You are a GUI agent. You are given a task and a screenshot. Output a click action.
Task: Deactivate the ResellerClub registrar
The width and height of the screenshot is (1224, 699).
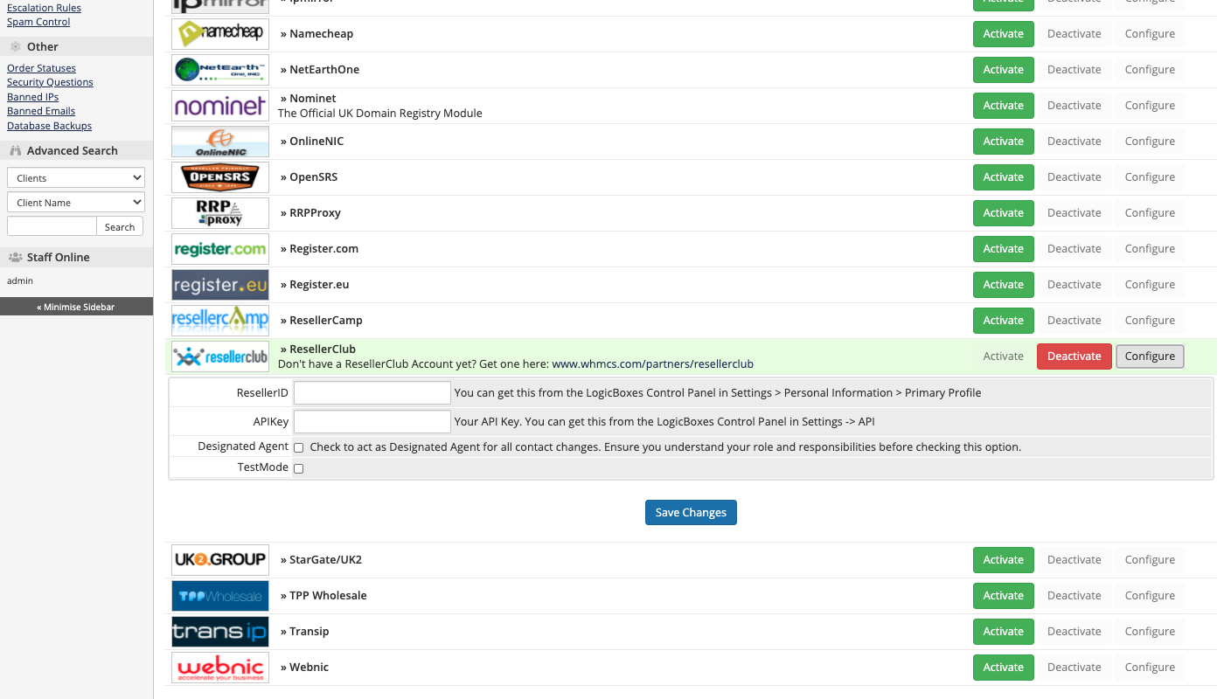point(1074,356)
